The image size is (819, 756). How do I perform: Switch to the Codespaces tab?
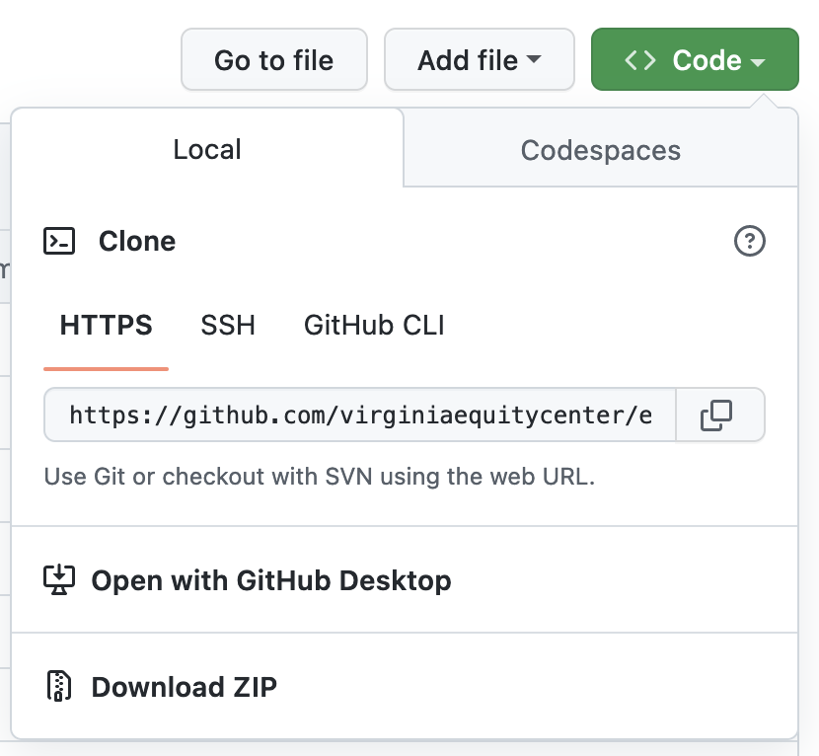(601, 150)
